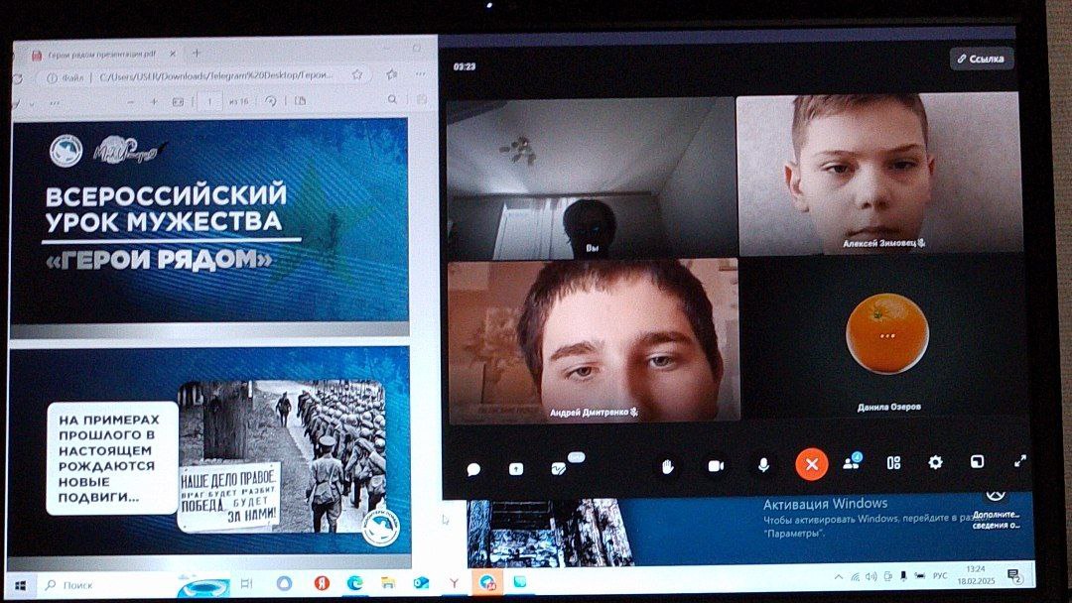The width and height of the screenshot is (1072, 603).
Task: Open the chat in the video call
Action: pos(473,469)
